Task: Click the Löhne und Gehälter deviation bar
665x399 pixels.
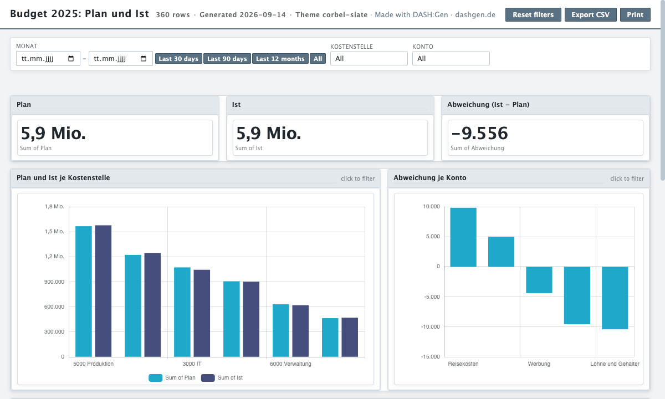Action: click(x=615, y=298)
